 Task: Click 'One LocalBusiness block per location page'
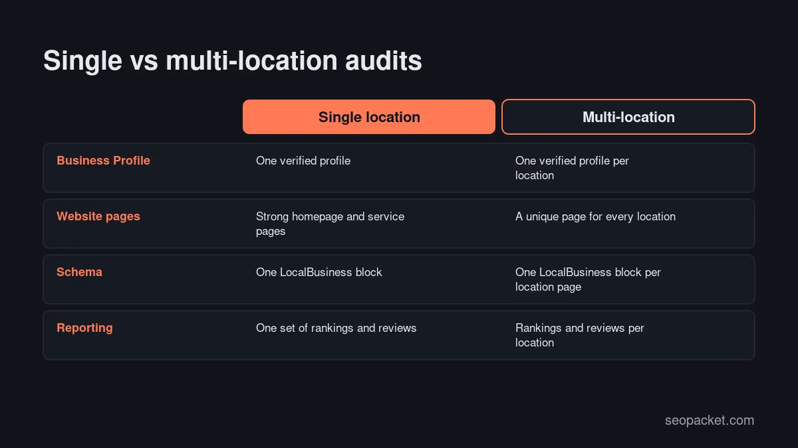coord(588,279)
